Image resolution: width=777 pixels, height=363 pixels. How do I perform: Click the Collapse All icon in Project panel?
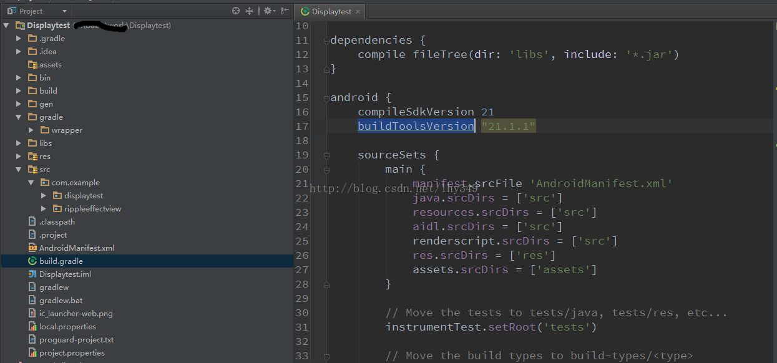250,11
